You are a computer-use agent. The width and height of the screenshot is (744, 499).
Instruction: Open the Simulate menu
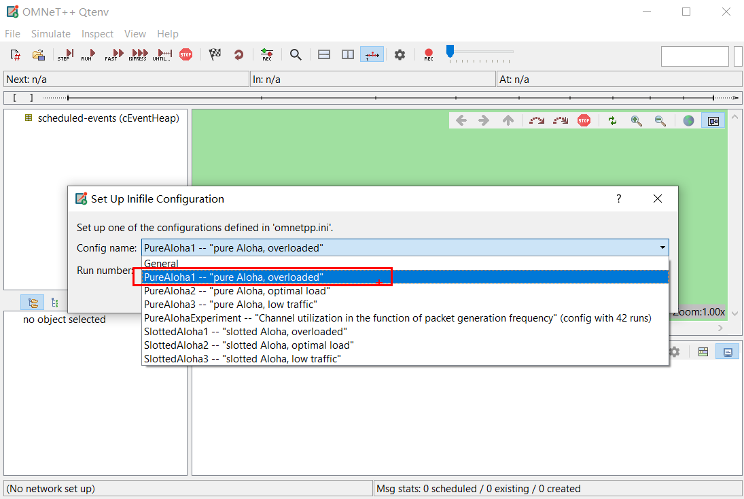click(x=51, y=34)
